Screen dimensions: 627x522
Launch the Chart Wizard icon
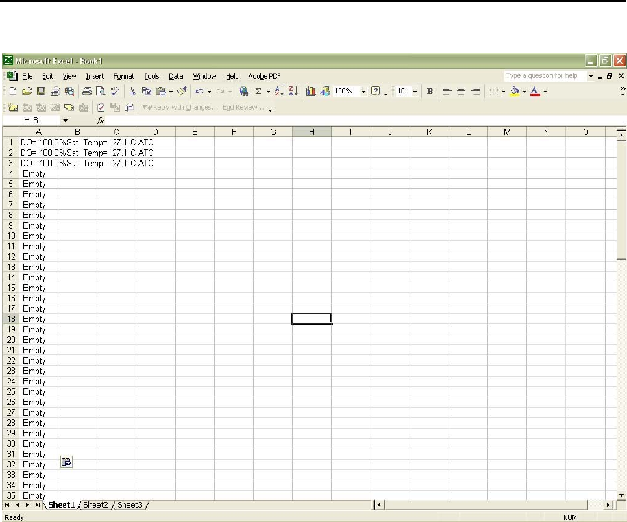311,92
